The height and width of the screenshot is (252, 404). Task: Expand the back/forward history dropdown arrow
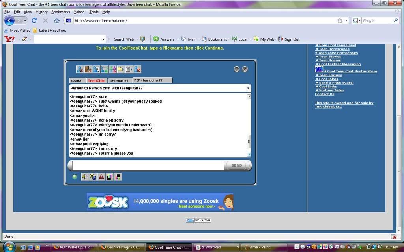click(25, 20)
